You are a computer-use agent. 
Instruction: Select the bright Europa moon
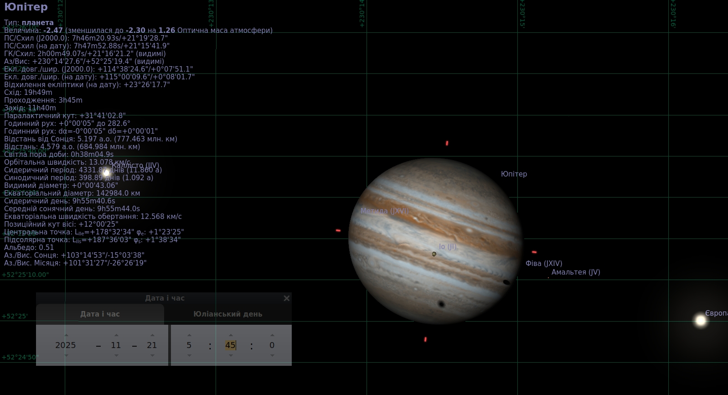pyautogui.click(x=701, y=320)
